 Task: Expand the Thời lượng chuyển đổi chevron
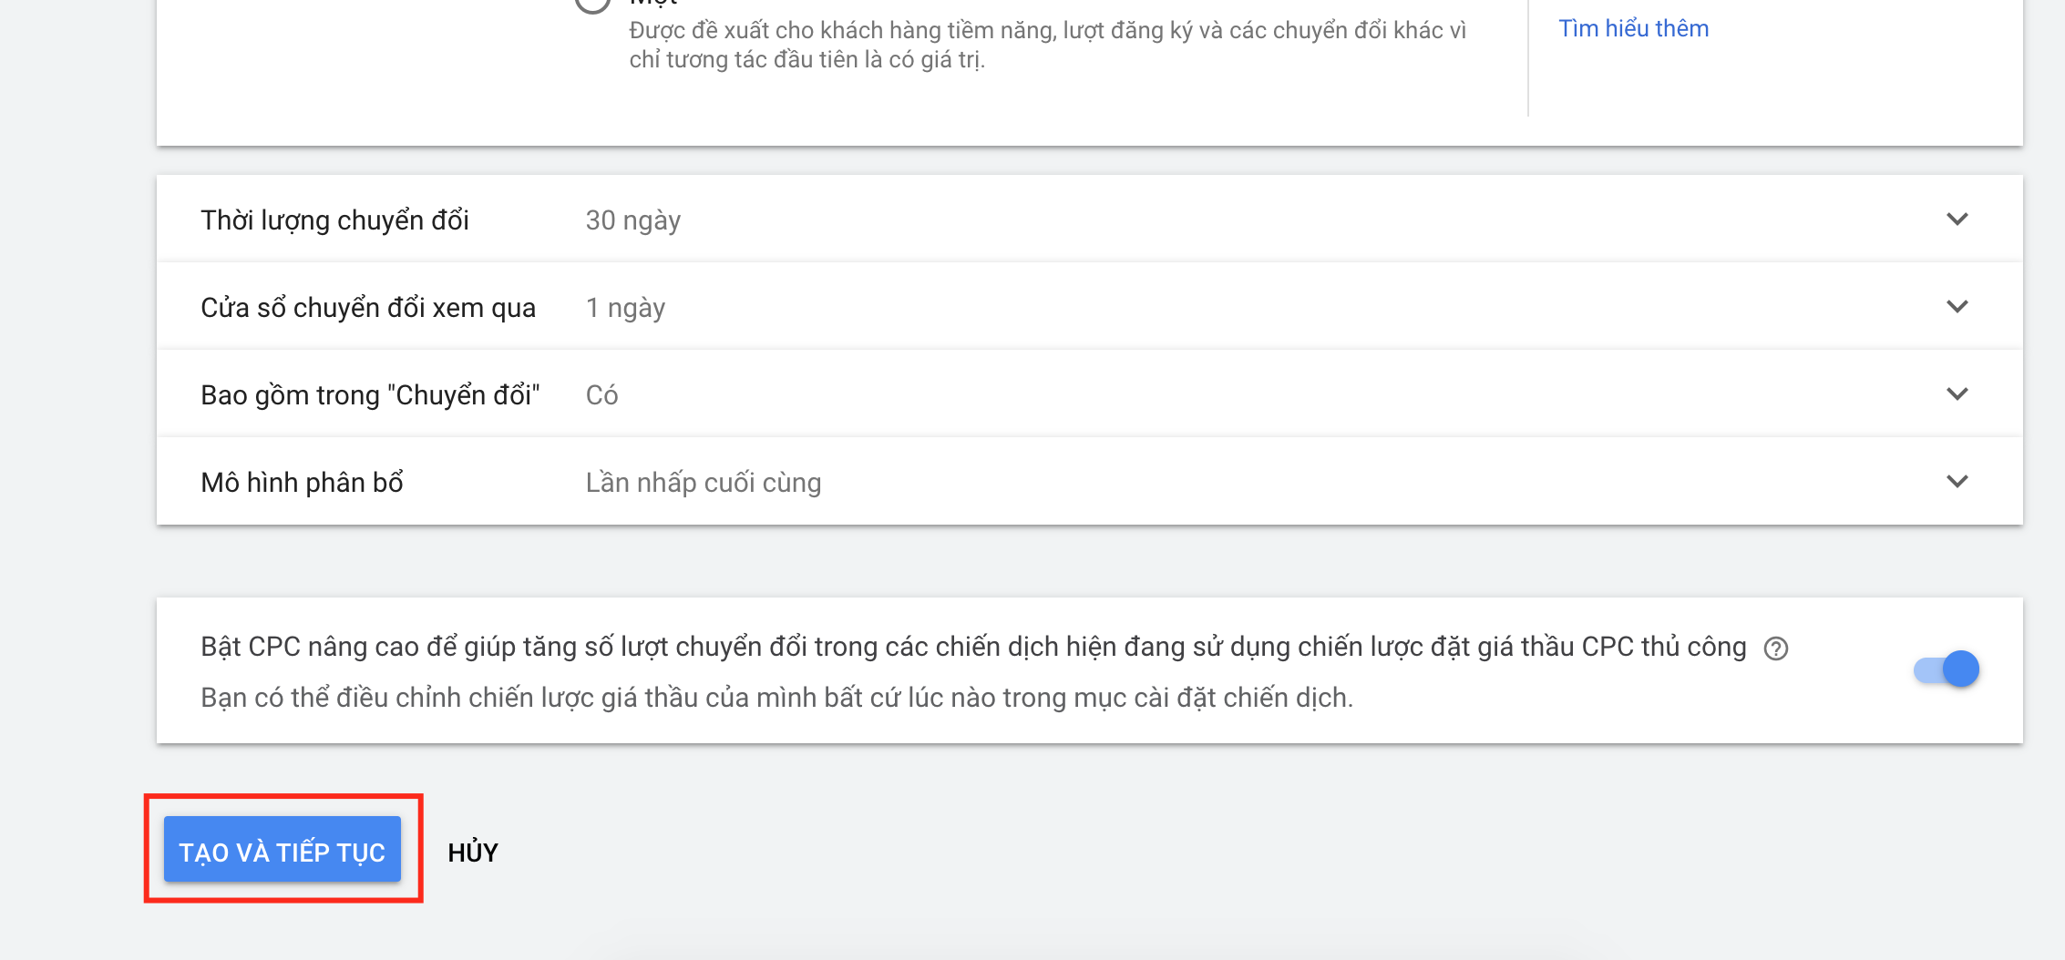click(x=1957, y=220)
